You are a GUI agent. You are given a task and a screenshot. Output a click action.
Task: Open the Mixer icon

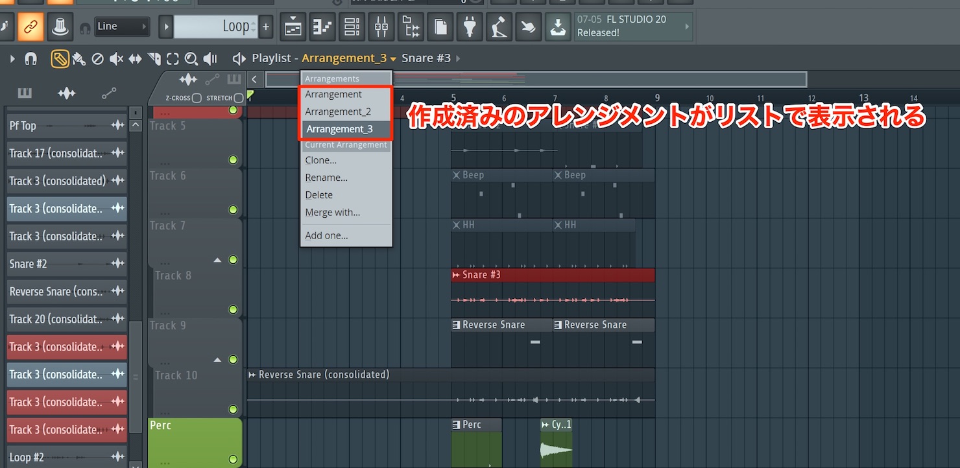pyautogui.click(x=381, y=27)
